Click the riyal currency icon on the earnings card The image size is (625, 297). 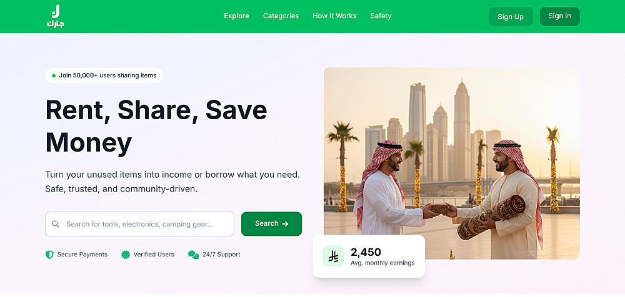[x=333, y=256]
